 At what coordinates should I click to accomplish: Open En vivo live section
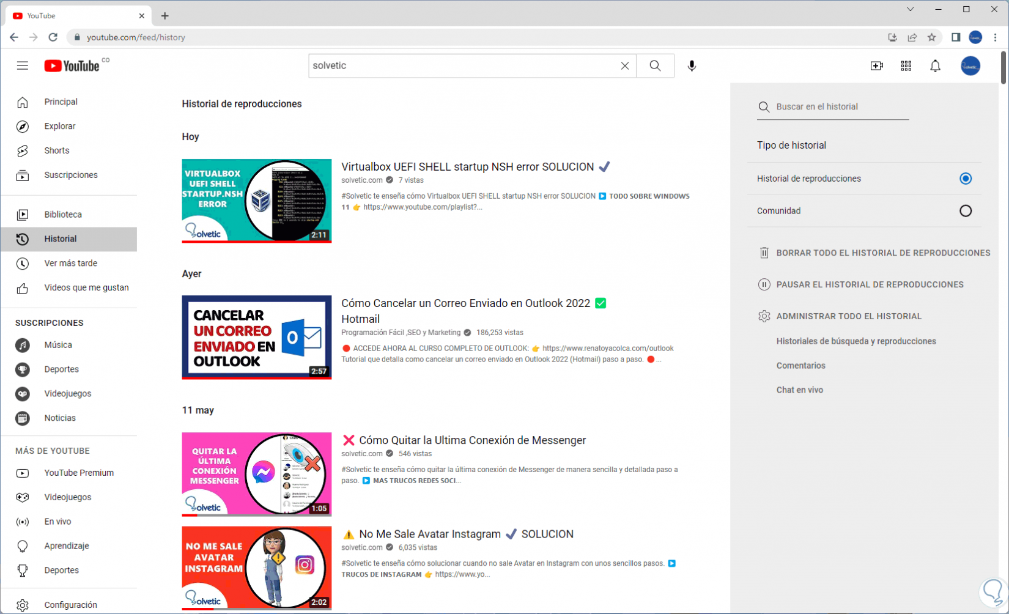tap(69, 522)
